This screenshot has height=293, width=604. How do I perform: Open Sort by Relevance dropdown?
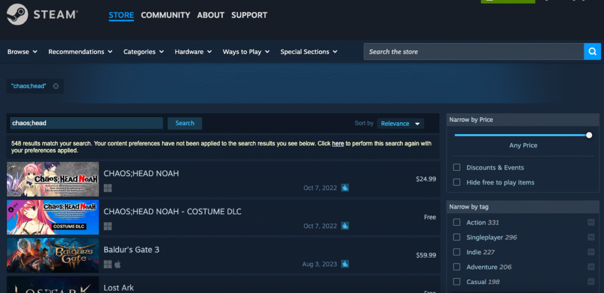[401, 123]
